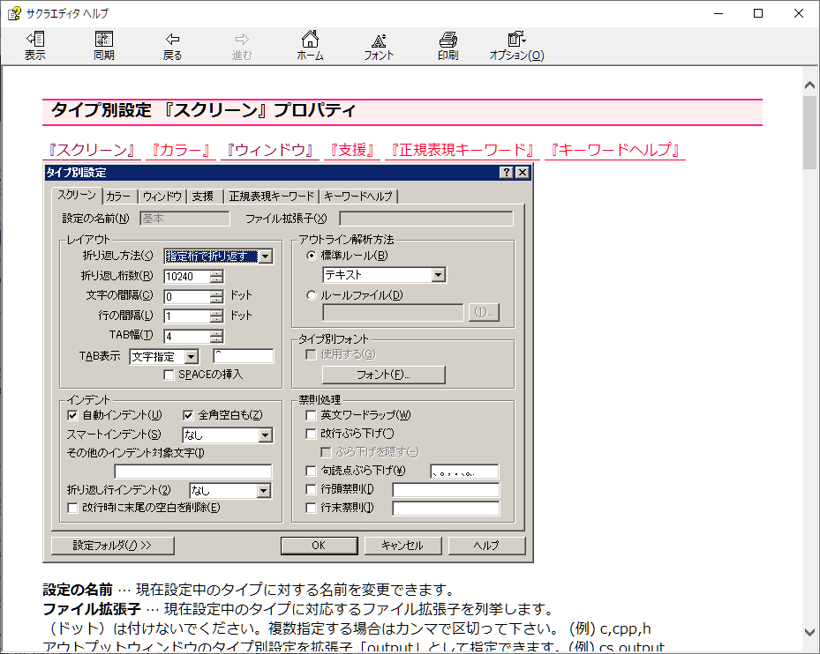Screen dimensions: 820x654
Task: Close the タイプ別設定 dialog with its X button
Action: coord(522,173)
